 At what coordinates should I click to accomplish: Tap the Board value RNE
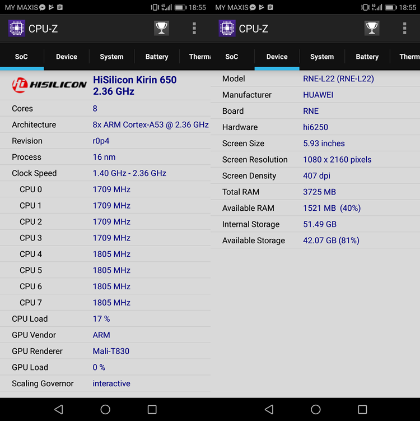click(311, 111)
